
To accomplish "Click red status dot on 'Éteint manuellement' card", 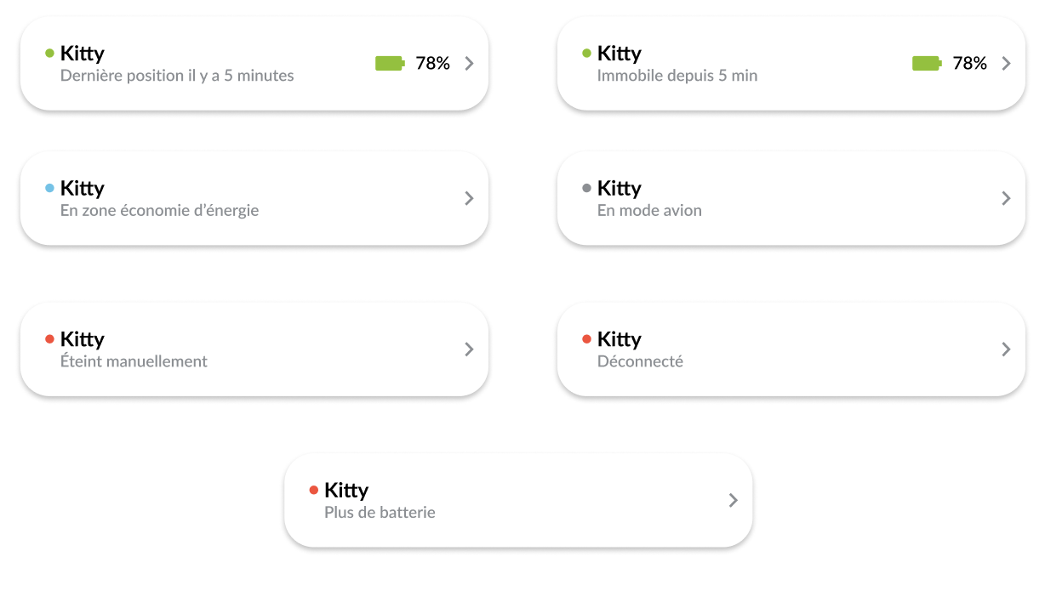I will click(x=49, y=339).
